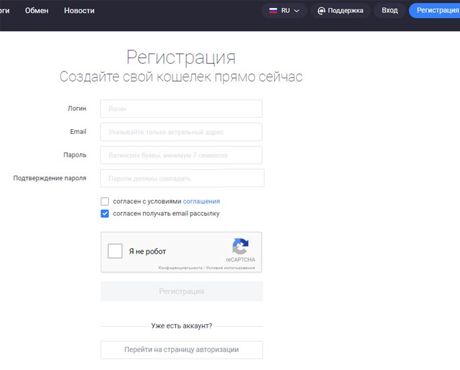Click the support @ icon
The height and width of the screenshot is (370, 460).
coord(321,11)
